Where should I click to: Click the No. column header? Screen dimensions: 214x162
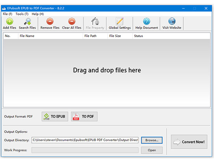pos(11,36)
